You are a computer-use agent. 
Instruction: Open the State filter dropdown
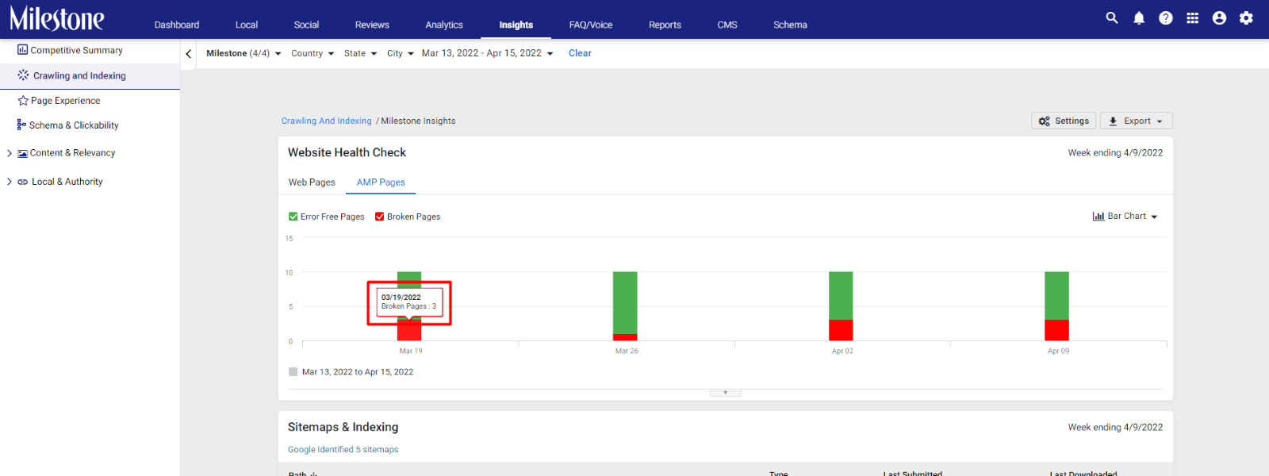360,53
